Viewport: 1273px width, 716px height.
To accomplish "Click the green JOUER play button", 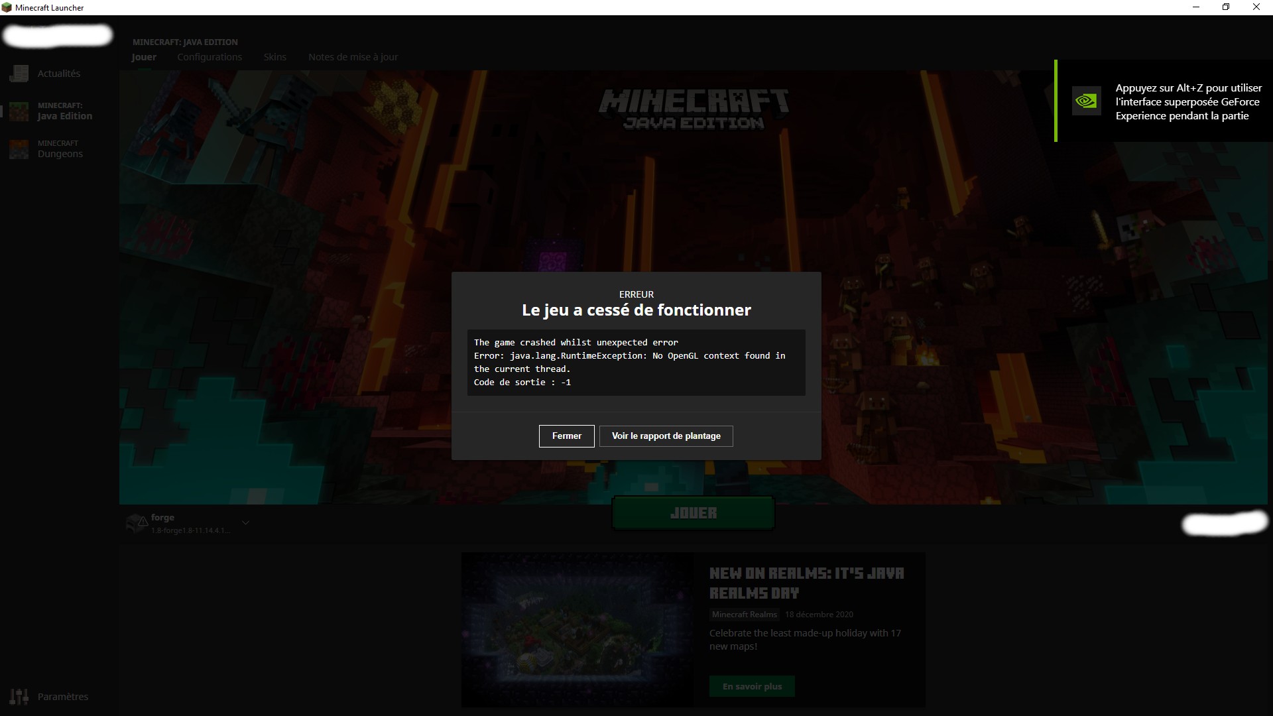I will pyautogui.click(x=693, y=513).
